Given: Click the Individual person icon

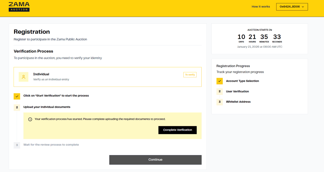Looking at the screenshot, I should coord(23,77).
